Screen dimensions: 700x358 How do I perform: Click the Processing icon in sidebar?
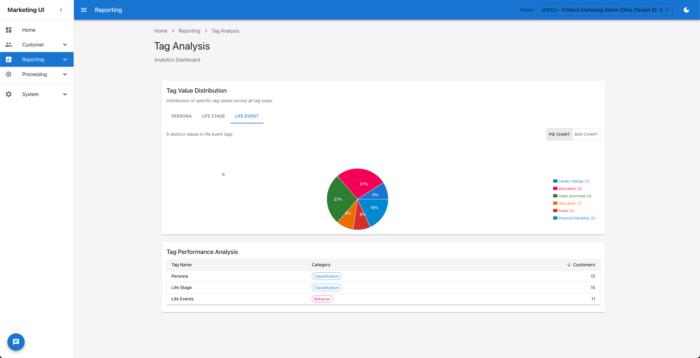point(8,74)
